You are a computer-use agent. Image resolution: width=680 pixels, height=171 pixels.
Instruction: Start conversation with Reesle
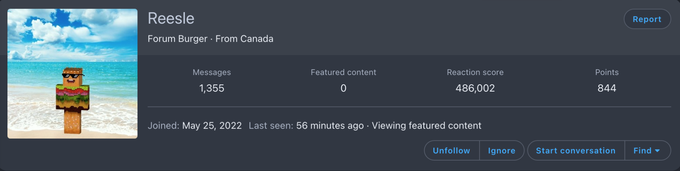click(x=576, y=150)
